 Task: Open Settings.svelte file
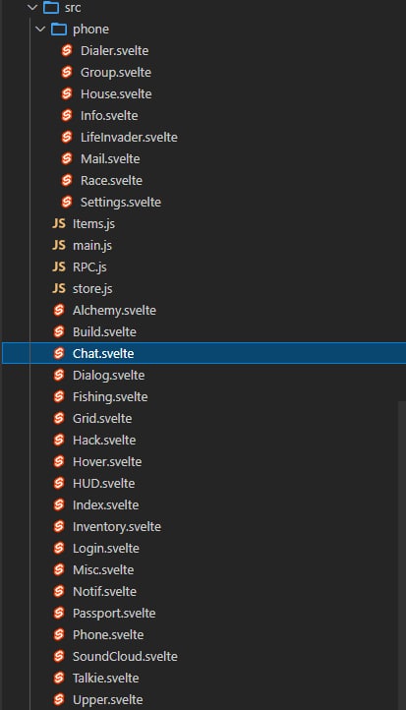coord(121,202)
